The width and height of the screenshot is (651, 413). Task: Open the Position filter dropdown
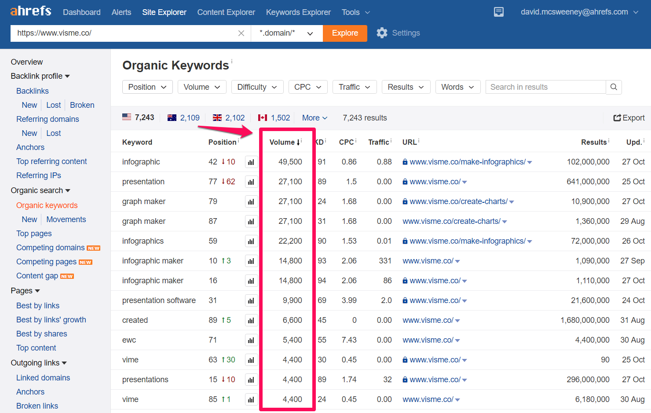click(147, 87)
